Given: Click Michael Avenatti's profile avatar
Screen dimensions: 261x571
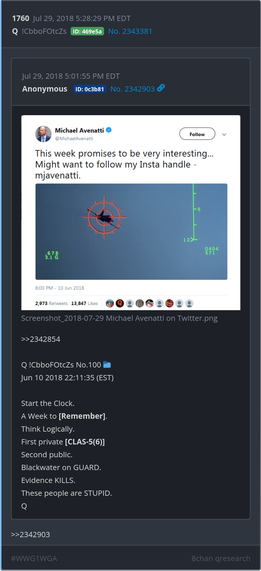Looking at the screenshot, I should (43, 134).
